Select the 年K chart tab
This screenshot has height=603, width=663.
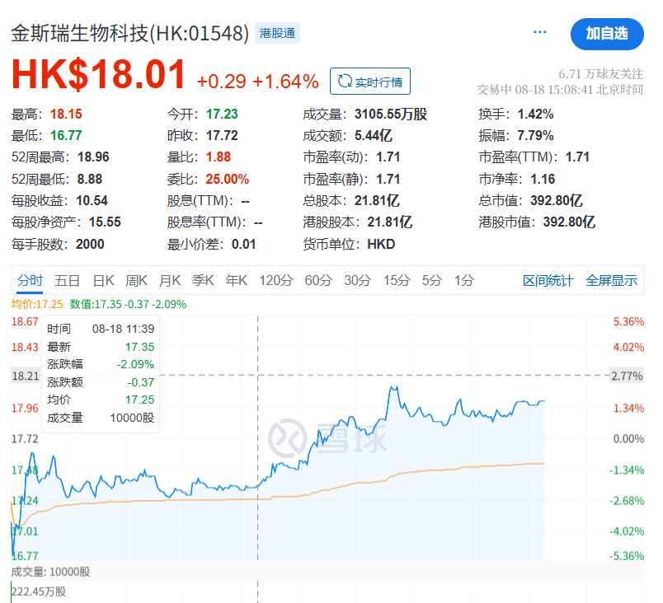click(x=237, y=281)
